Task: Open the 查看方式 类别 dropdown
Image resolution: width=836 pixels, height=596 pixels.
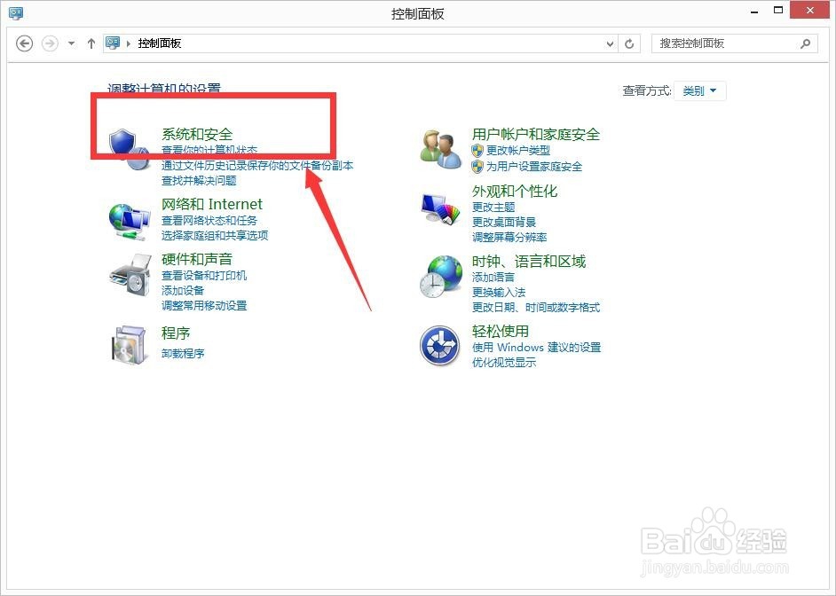Action: (x=700, y=90)
